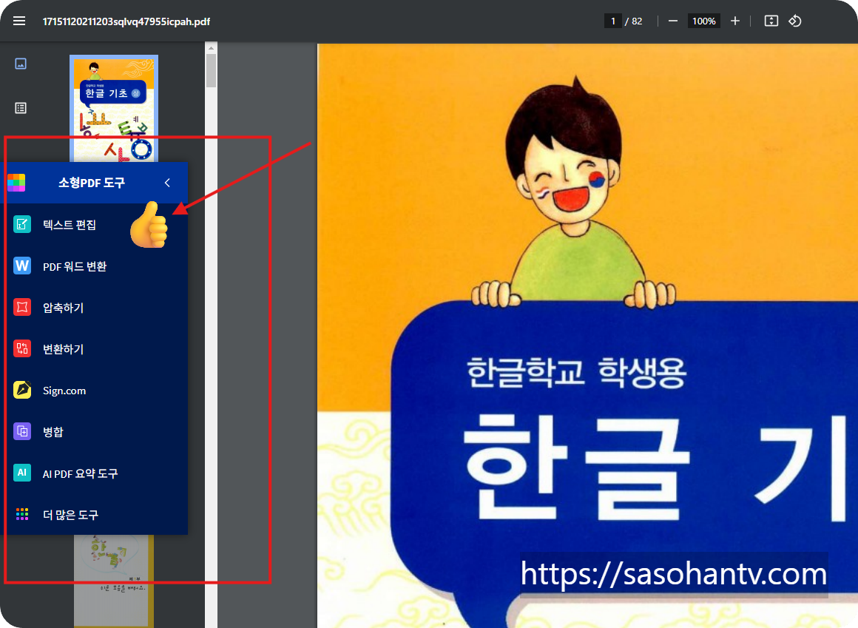Click the 100% zoom level field
The image size is (858, 628).
(x=703, y=21)
